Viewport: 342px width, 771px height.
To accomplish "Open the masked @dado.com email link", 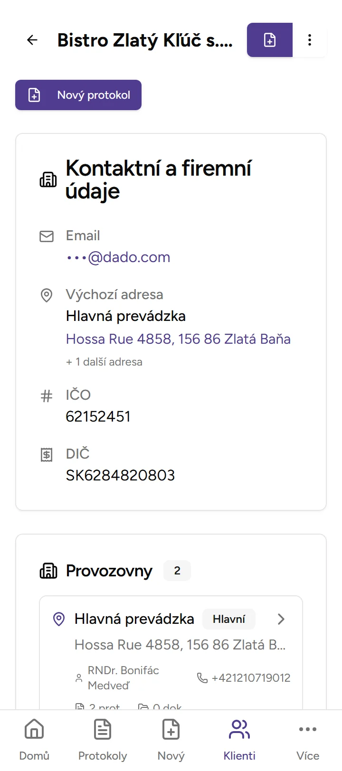I will (118, 257).
